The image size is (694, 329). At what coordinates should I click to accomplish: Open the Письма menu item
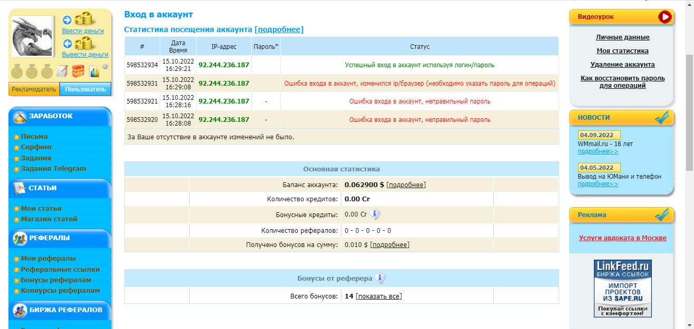pyautogui.click(x=34, y=137)
